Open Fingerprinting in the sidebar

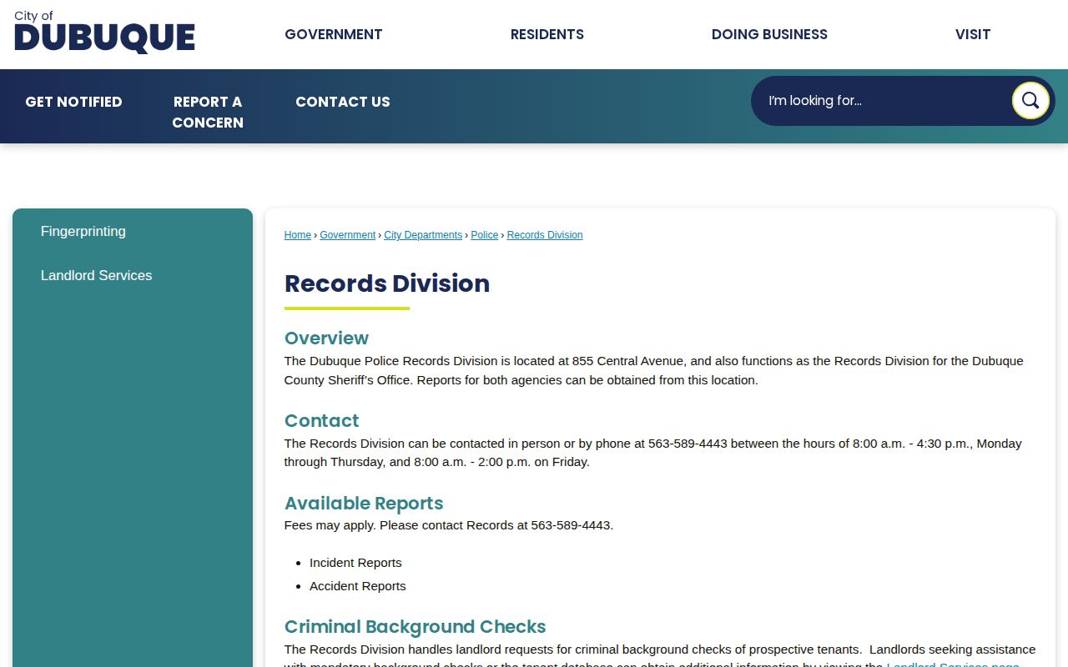pyautogui.click(x=83, y=231)
